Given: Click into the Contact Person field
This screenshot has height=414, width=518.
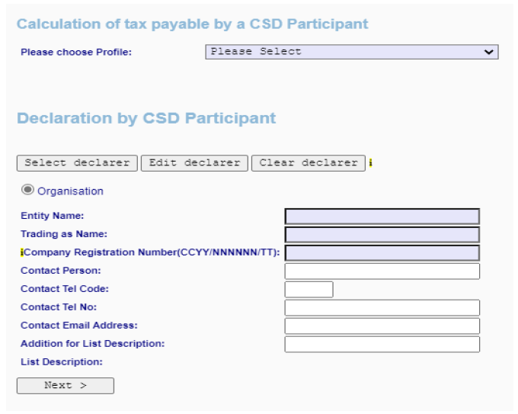Looking at the screenshot, I should [x=382, y=271].
